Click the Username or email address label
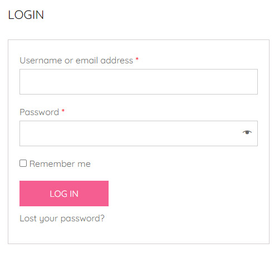The width and height of the screenshot is (279, 253). tap(76, 61)
